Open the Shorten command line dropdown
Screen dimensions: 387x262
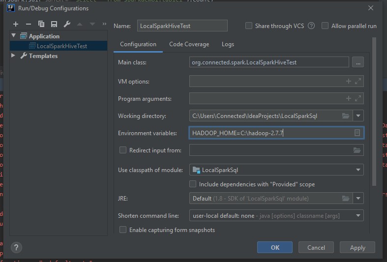[358, 215]
